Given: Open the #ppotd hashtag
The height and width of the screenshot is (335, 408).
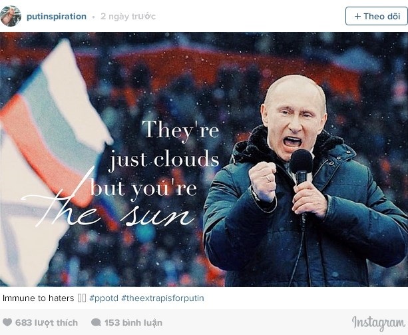Looking at the screenshot, I should [x=104, y=298].
